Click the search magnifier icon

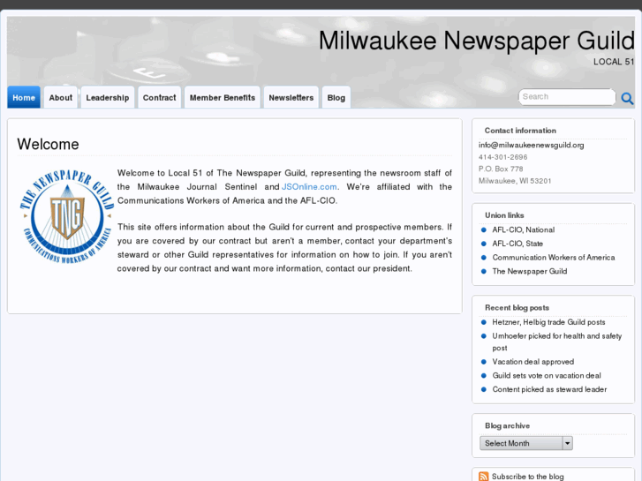[x=627, y=98]
